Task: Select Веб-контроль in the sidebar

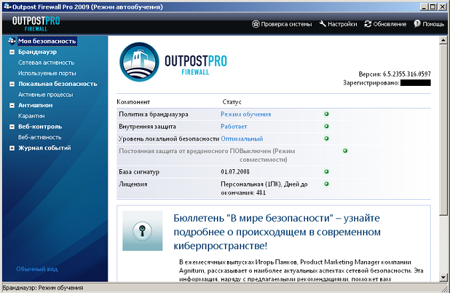Action: 40,127
